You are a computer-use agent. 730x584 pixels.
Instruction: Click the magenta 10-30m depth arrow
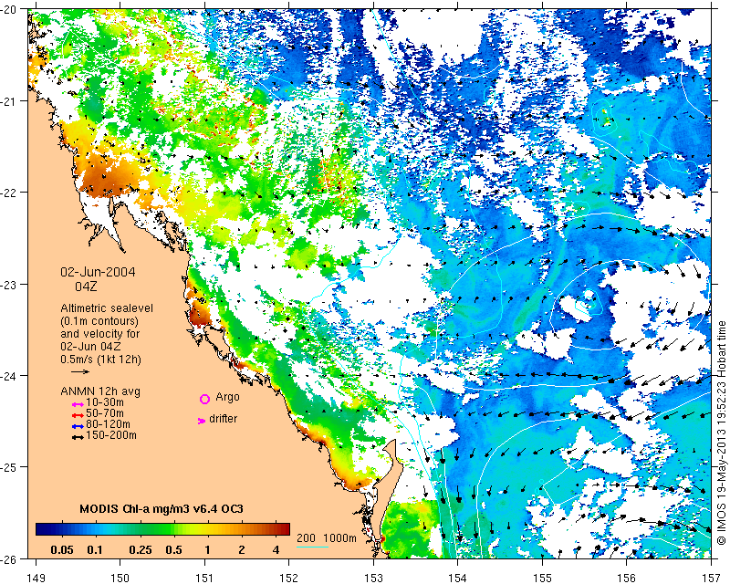[x=78, y=404]
